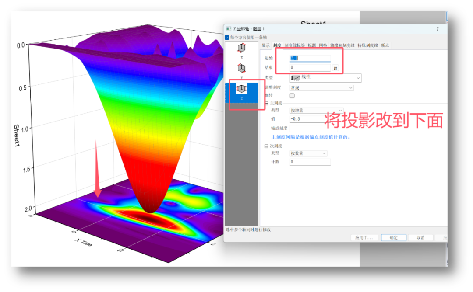473x292 pixels.
Task: Open the help question mark button
Action: click(438, 29)
